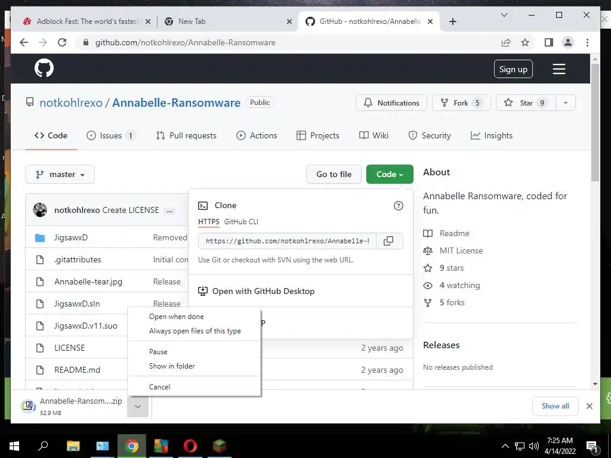Close the New Tab tab
The width and height of the screenshot is (611, 458).
pos(289,21)
